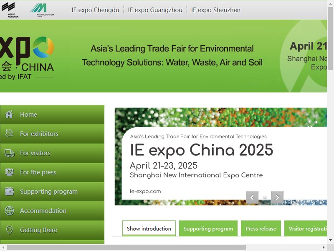Image resolution: width=334 pixels, height=251 pixels.
Task: Click the For the press people icon
Action: pyautogui.click(x=9, y=172)
